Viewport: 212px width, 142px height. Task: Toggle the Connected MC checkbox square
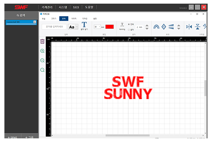point(35,22)
